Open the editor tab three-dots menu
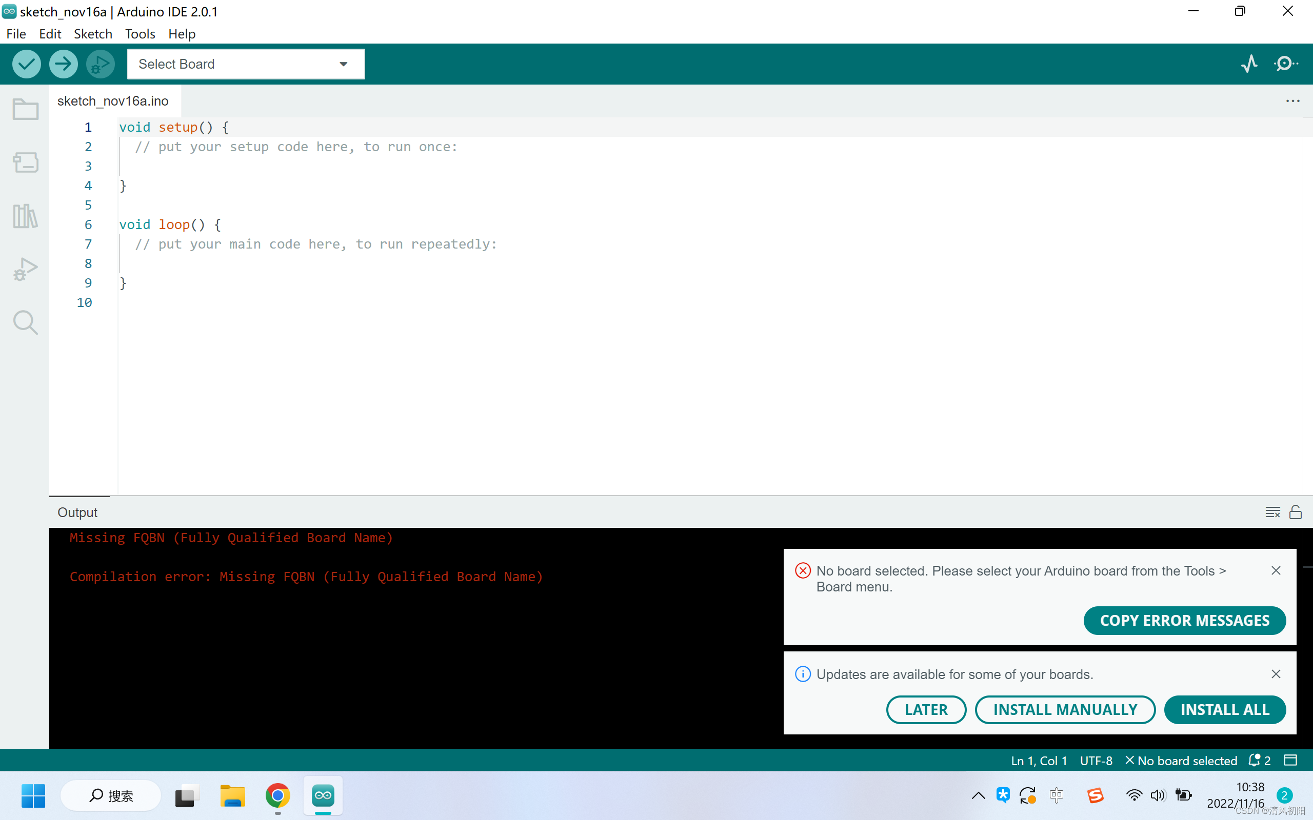 (x=1292, y=101)
